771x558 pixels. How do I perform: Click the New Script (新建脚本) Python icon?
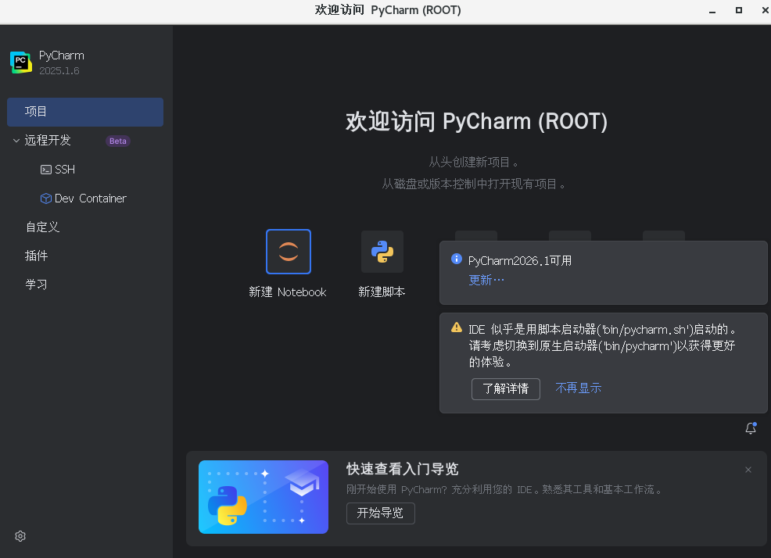382,251
